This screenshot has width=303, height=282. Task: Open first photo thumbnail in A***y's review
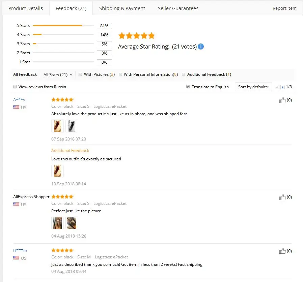tap(57, 126)
